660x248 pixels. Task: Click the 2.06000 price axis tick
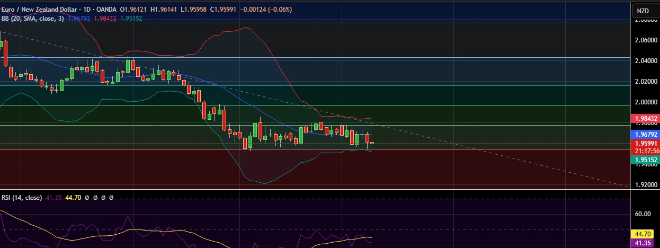tap(646, 40)
